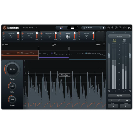Bypass the blue high band
The height and width of the screenshot is (134, 134).
pos(86,53)
